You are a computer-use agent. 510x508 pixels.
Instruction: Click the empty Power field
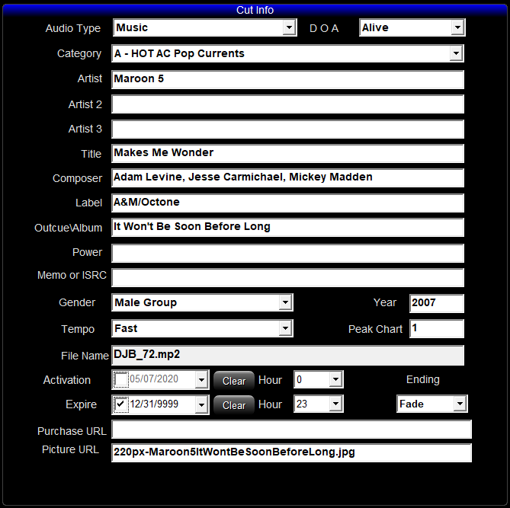287,253
